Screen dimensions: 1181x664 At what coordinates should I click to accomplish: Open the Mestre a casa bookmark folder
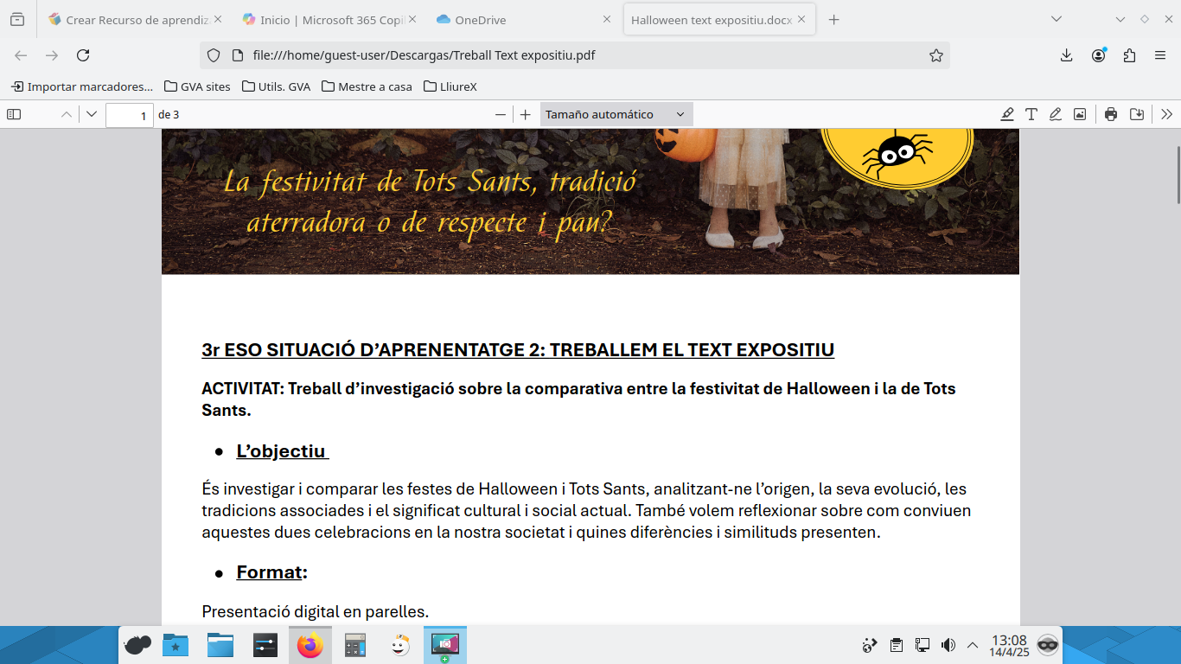tap(367, 86)
